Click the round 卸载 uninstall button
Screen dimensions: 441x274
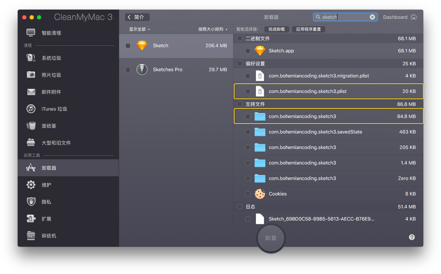[x=271, y=238]
